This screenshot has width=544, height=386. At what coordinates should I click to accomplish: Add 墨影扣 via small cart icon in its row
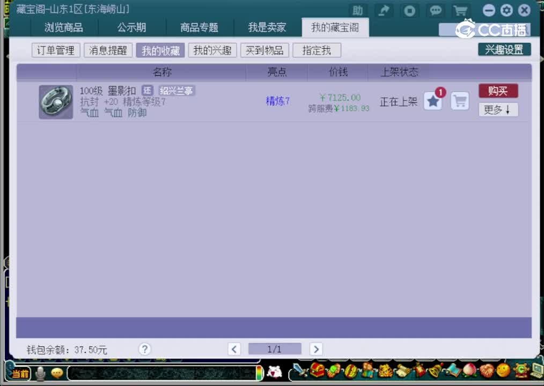pyautogui.click(x=460, y=101)
